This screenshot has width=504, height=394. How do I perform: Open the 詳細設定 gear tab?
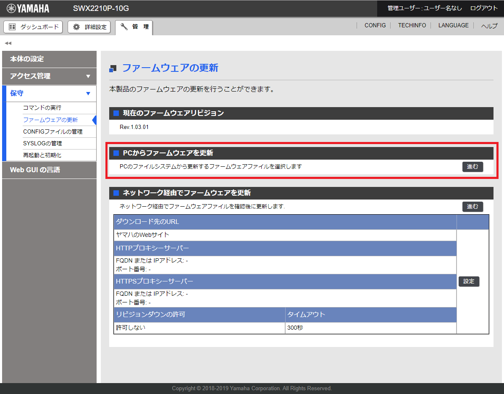pyautogui.click(x=89, y=27)
